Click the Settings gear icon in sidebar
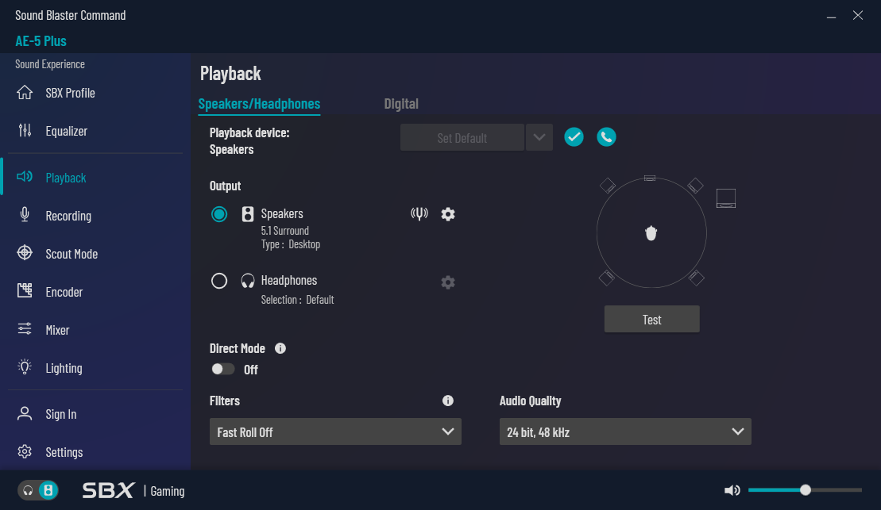 25,451
